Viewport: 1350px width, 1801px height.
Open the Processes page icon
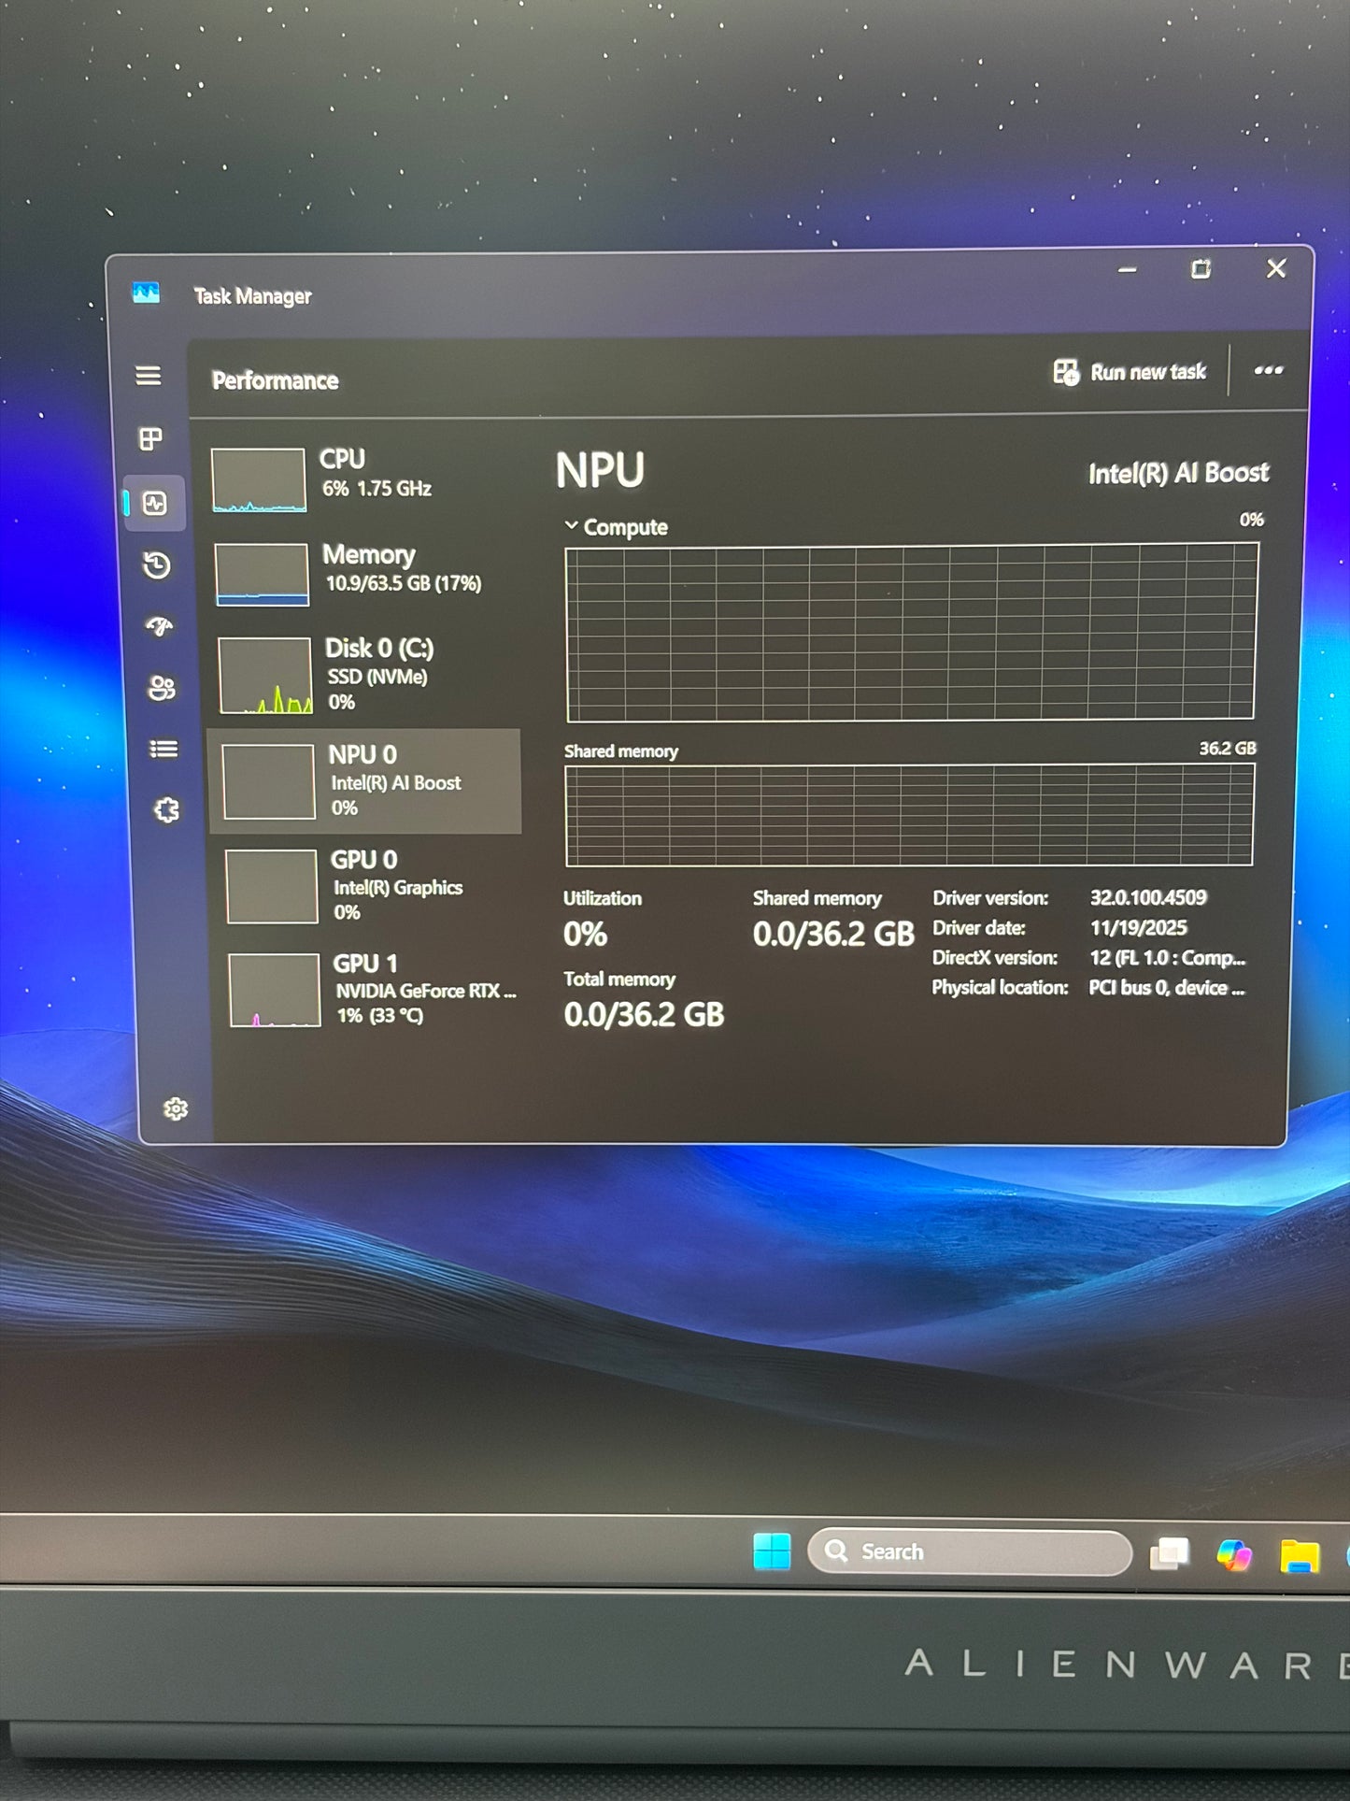tap(150, 438)
